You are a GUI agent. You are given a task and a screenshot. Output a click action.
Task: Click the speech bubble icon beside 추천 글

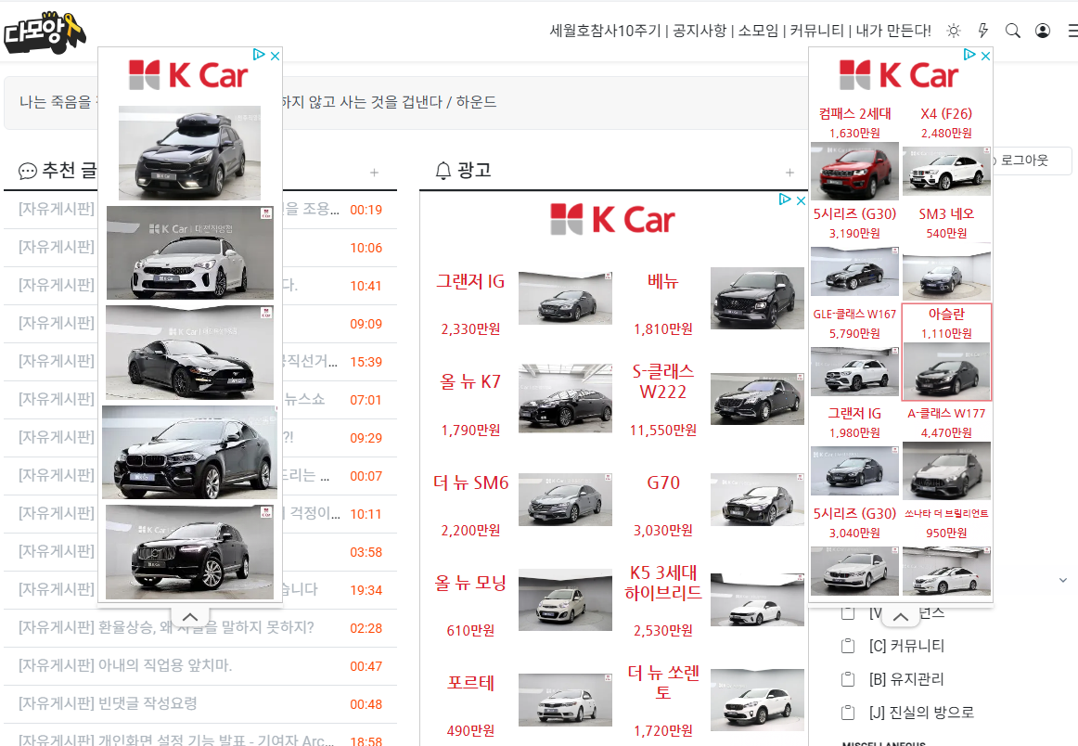[28, 172]
